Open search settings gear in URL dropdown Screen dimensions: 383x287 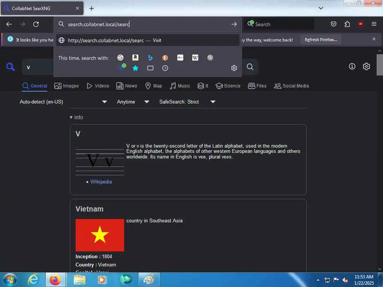tap(234, 68)
